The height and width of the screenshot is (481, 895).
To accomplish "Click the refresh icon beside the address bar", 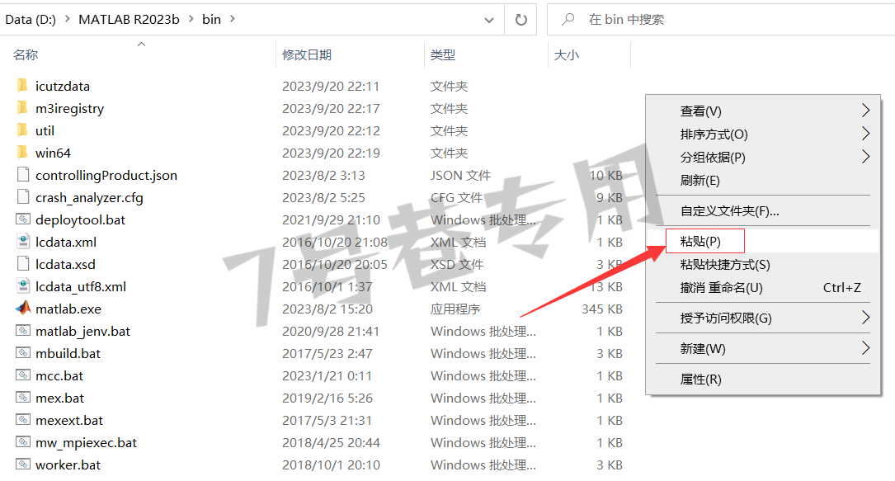I will (521, 20).
